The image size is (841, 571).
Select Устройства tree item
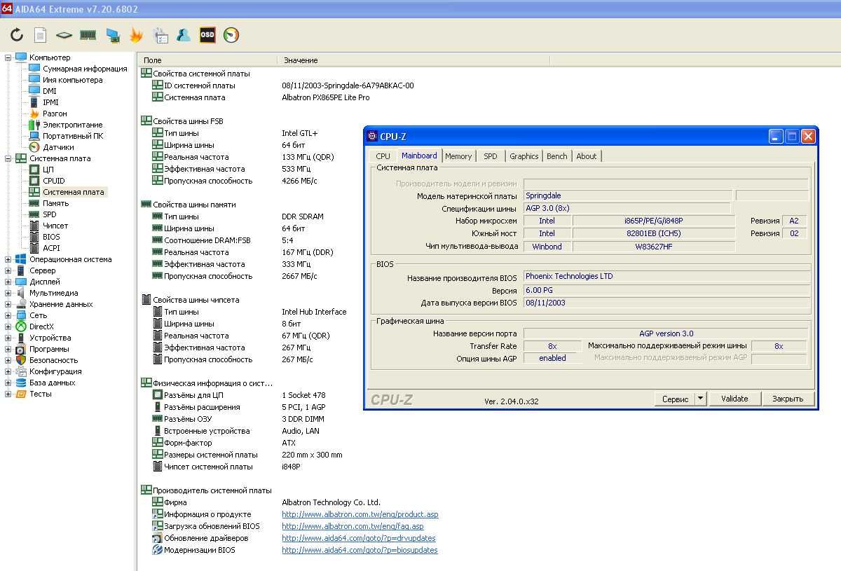(x=50, y=338)
